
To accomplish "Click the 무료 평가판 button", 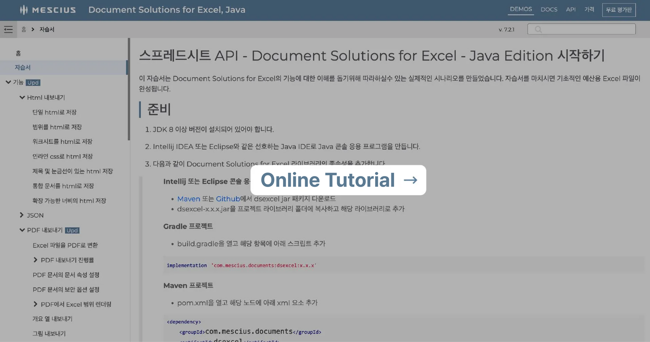I will point(619,10).
